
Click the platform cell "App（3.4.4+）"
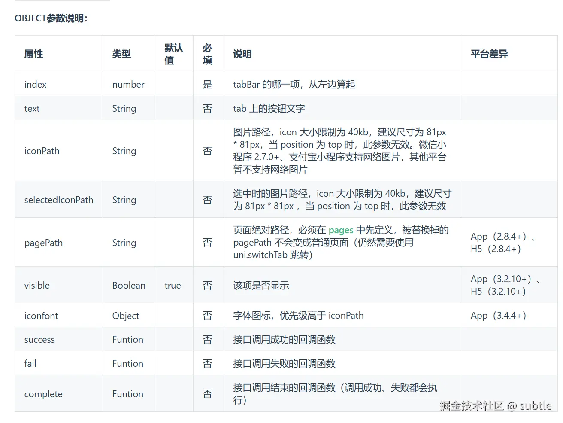(498, 316)
